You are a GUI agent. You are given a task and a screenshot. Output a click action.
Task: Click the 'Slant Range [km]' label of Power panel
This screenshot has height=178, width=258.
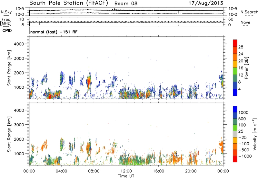click(x=9, y=68)
